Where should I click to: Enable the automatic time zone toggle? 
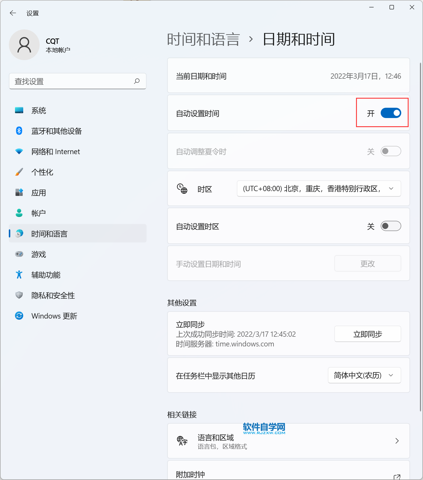(391, 226)
